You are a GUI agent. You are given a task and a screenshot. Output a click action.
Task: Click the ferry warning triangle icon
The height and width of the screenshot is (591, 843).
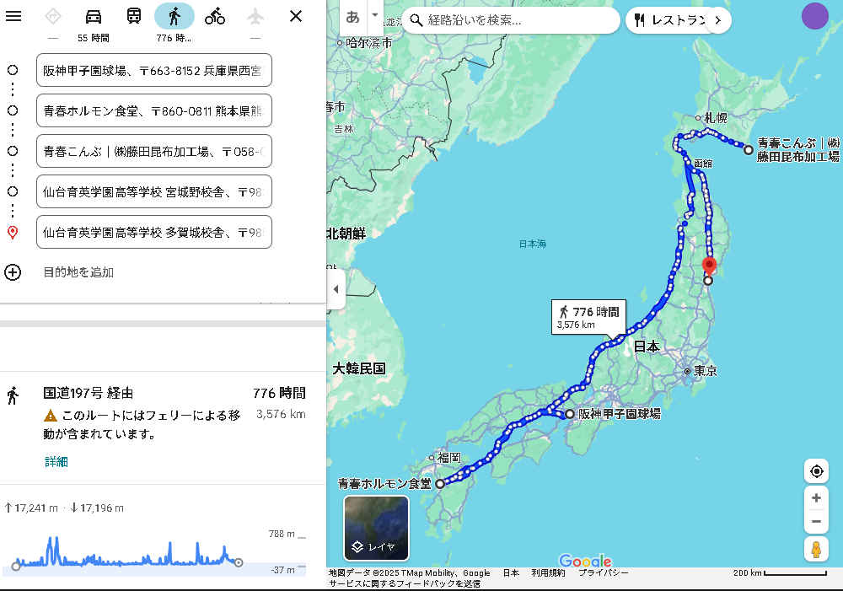point(50,415)
